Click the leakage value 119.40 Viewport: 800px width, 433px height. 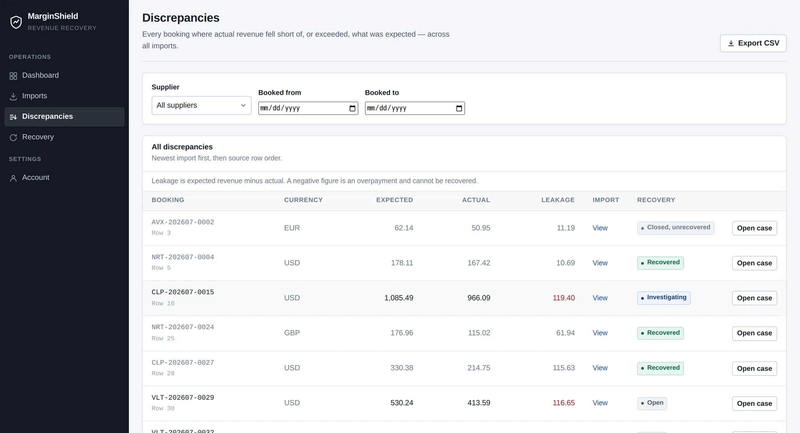[x=564, y=298]
